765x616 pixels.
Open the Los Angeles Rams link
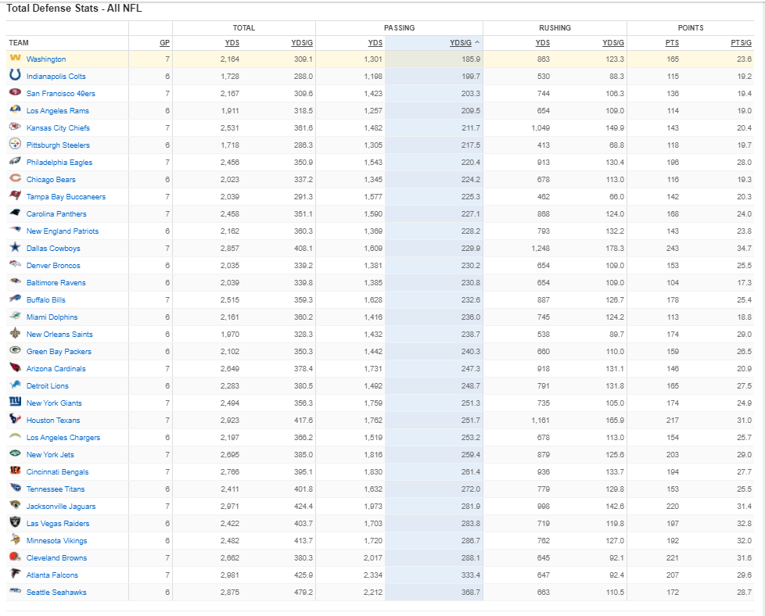[x=58, y=111]
